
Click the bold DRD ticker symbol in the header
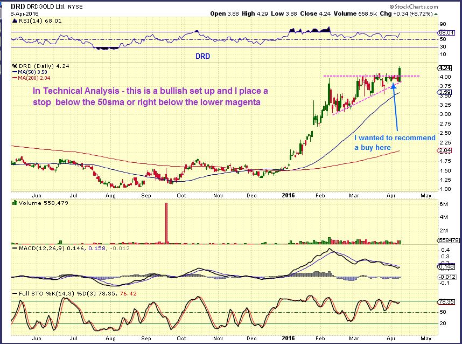pyautogui.click(x=18, y=6)
